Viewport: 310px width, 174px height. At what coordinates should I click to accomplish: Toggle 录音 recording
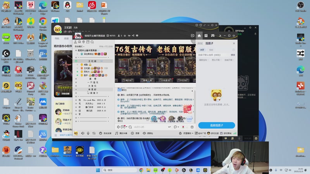pyautogui.click(x=135, y=133)
